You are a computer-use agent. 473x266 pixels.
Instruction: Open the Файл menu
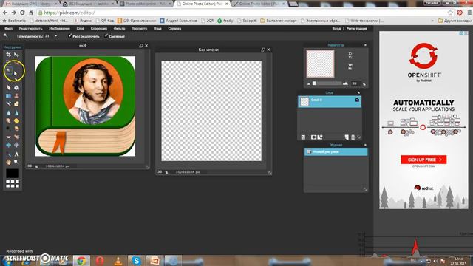tap(8, 28)
